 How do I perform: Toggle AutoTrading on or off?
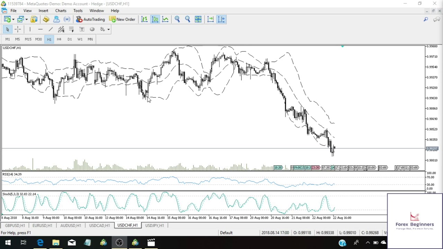tap(90, 19)
